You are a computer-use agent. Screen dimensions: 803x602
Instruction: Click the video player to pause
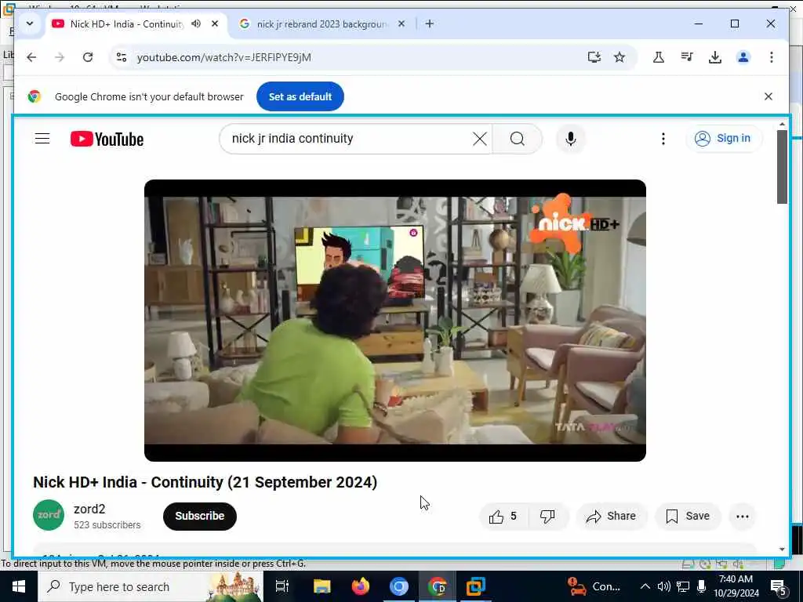click(x=395, y=320)
